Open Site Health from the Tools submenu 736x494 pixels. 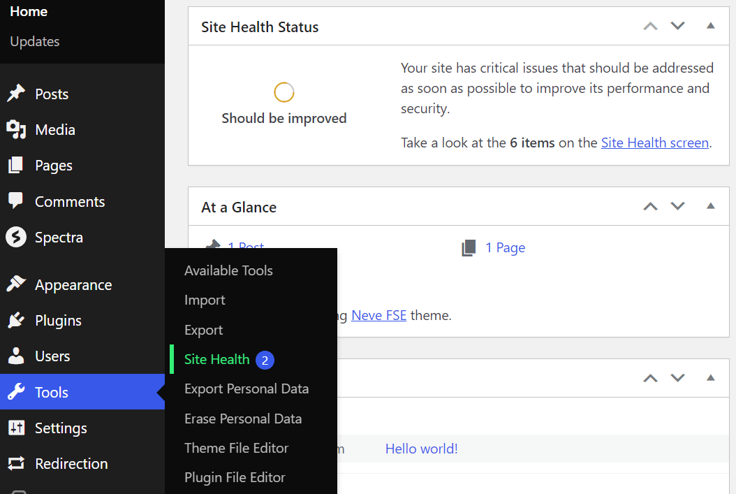click(216, 359)
